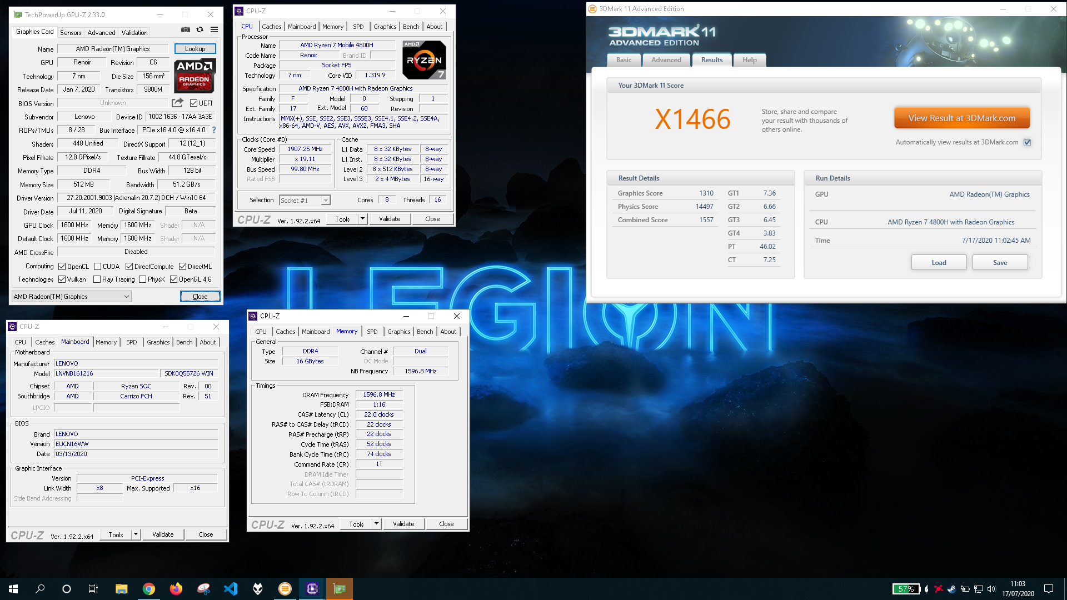The width and height of the screenshot is (1067, 600).
Task: Click GPU name field in GPU-Z
Action: [x=113, y=49]
